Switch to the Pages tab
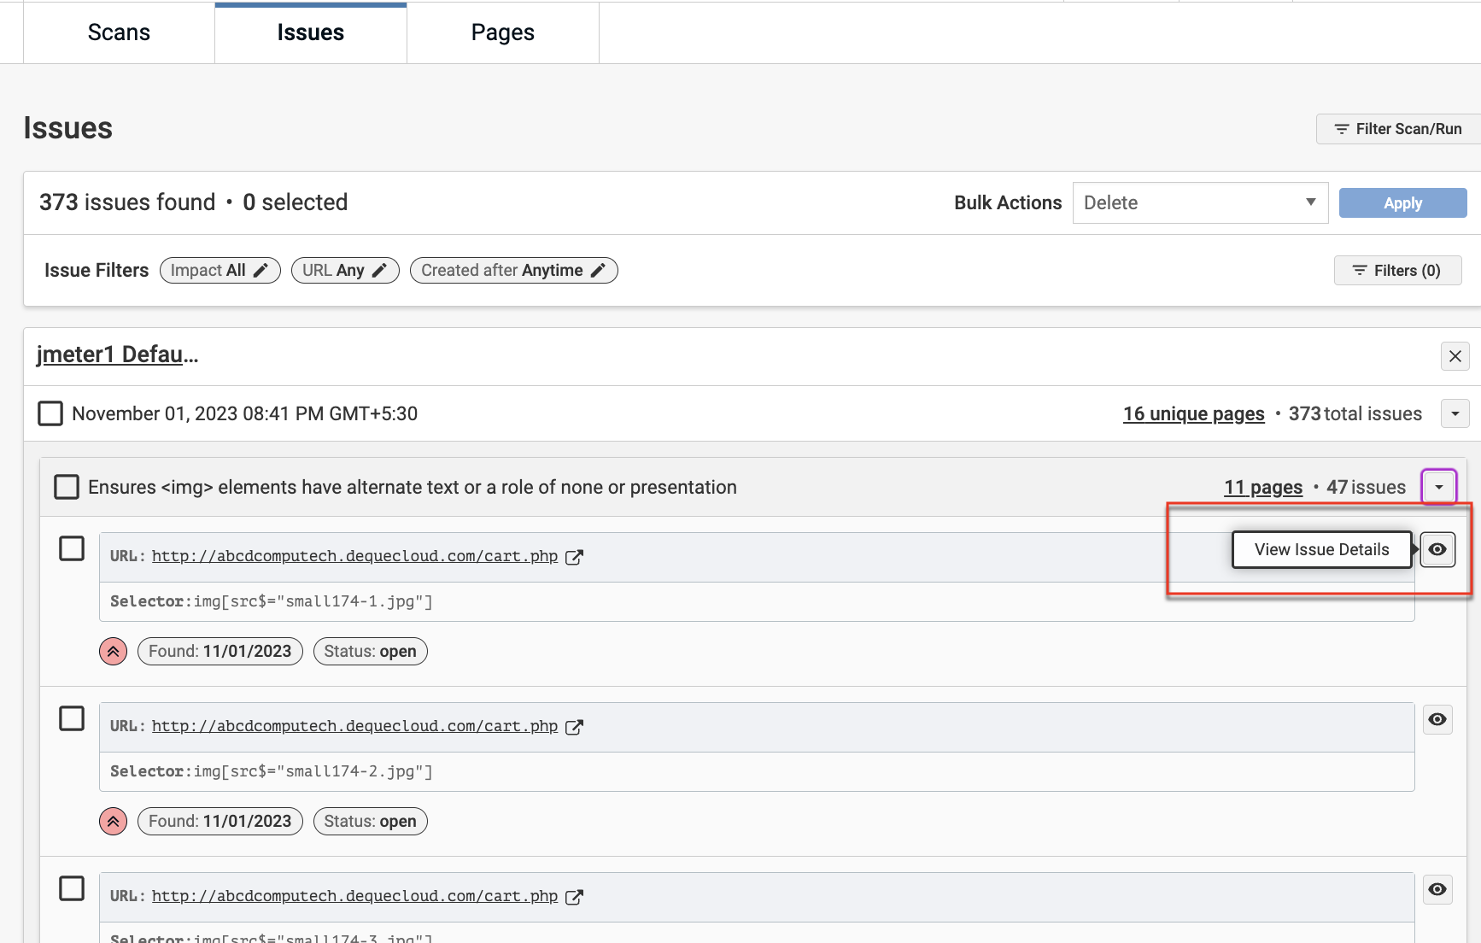Screen dimensions: 1481x943 pyautogui.click(x=502, y=32)
